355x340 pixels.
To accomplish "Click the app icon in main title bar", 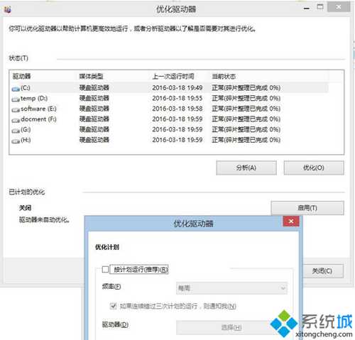I will 8,9.
